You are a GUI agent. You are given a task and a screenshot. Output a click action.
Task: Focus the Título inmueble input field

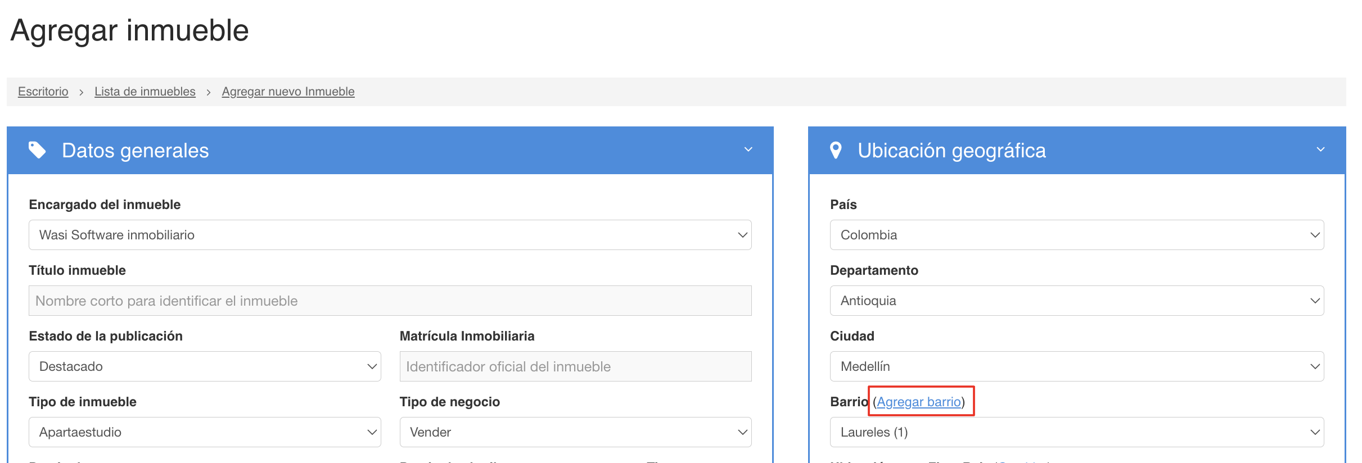click(x=390, y=301)
